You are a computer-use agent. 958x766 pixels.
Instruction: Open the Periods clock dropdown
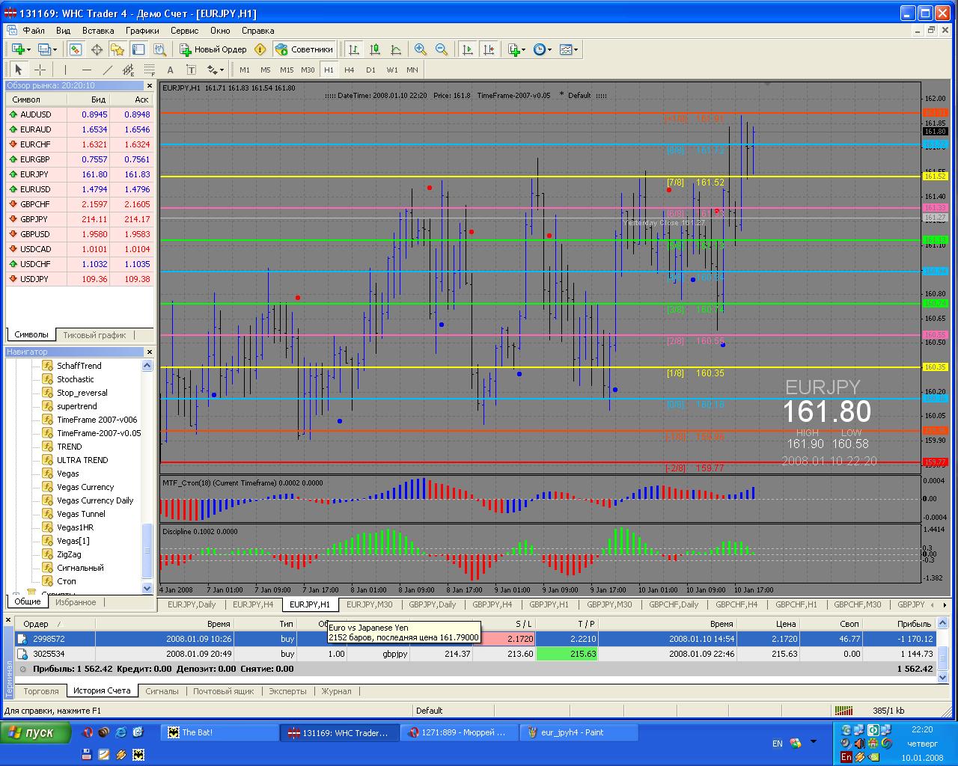tap(543, 49)
